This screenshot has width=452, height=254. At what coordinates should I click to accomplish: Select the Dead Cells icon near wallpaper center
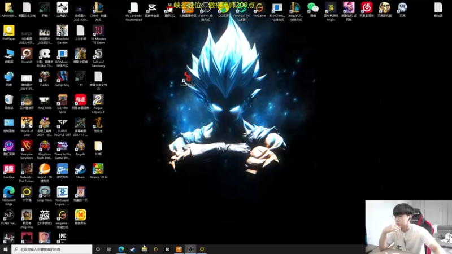(188, 79)
